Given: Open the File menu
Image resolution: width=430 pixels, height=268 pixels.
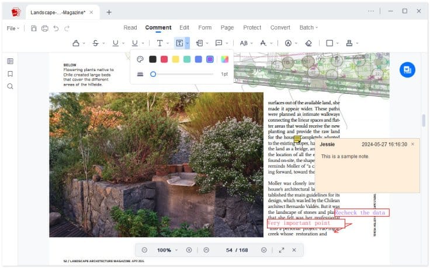Looking at the screenshot, I should click(x=13, y=28).
